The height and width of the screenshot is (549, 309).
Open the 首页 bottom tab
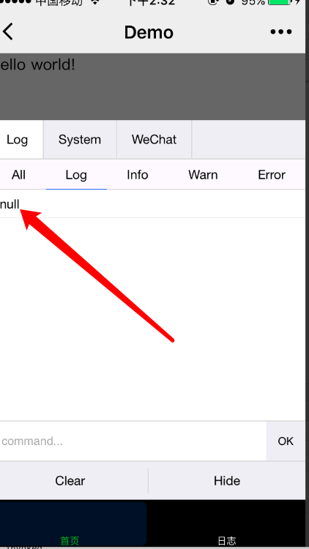(70, 541)
